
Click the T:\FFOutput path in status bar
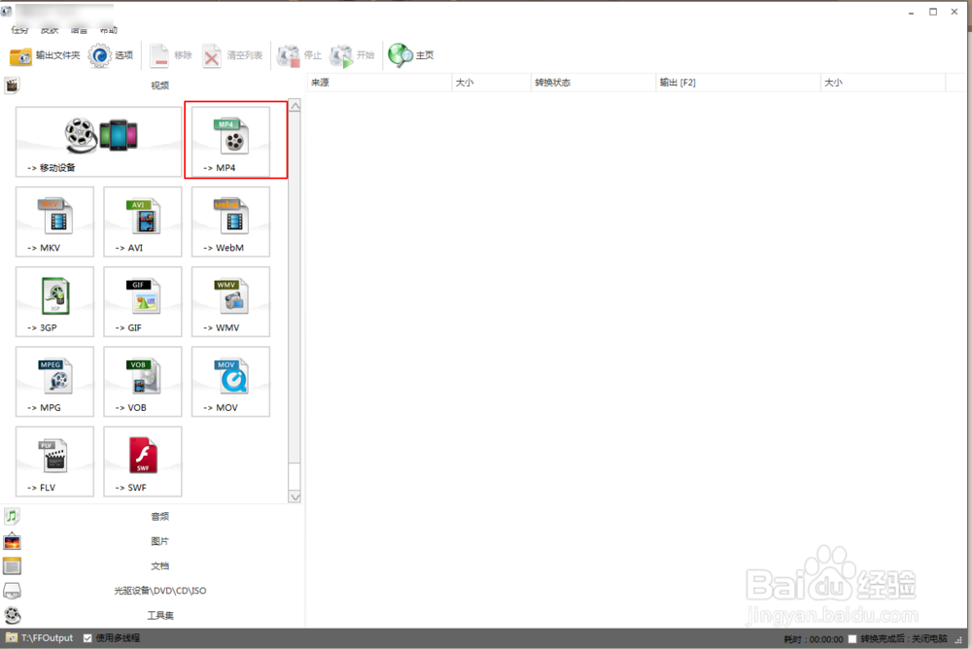click(x=47, y=638)
